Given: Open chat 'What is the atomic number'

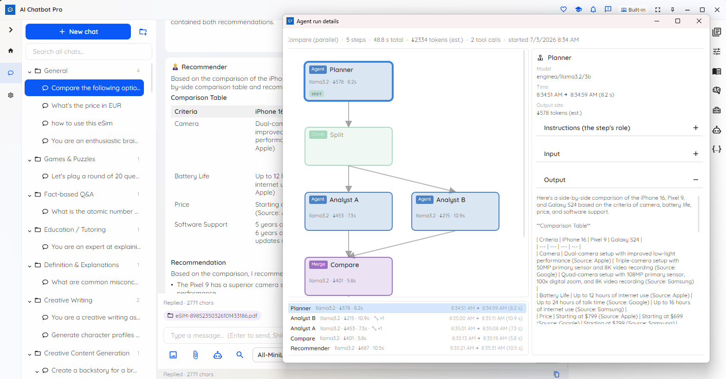Looking at the screenshot, I should pos(84,211).
